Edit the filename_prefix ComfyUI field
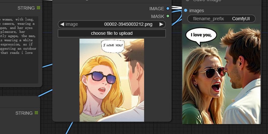 click(221, 19)
